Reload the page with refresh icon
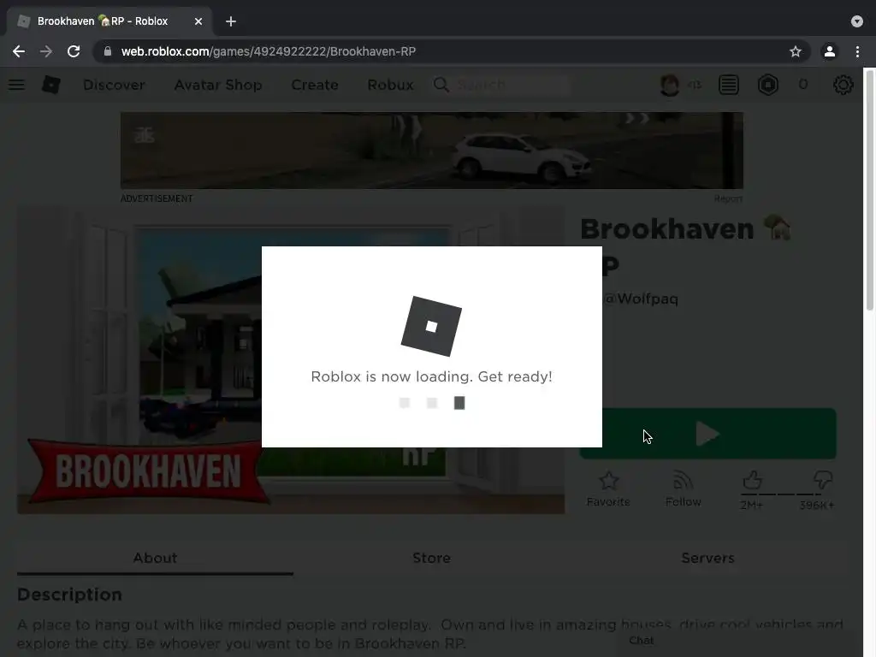Viewport: 876px width, 657px height. [x=74, y=51]
